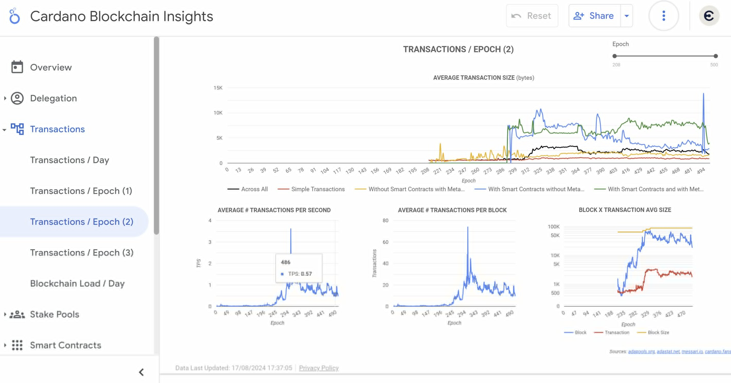
Task: Click the Delegation section icon
Action: 16,98
